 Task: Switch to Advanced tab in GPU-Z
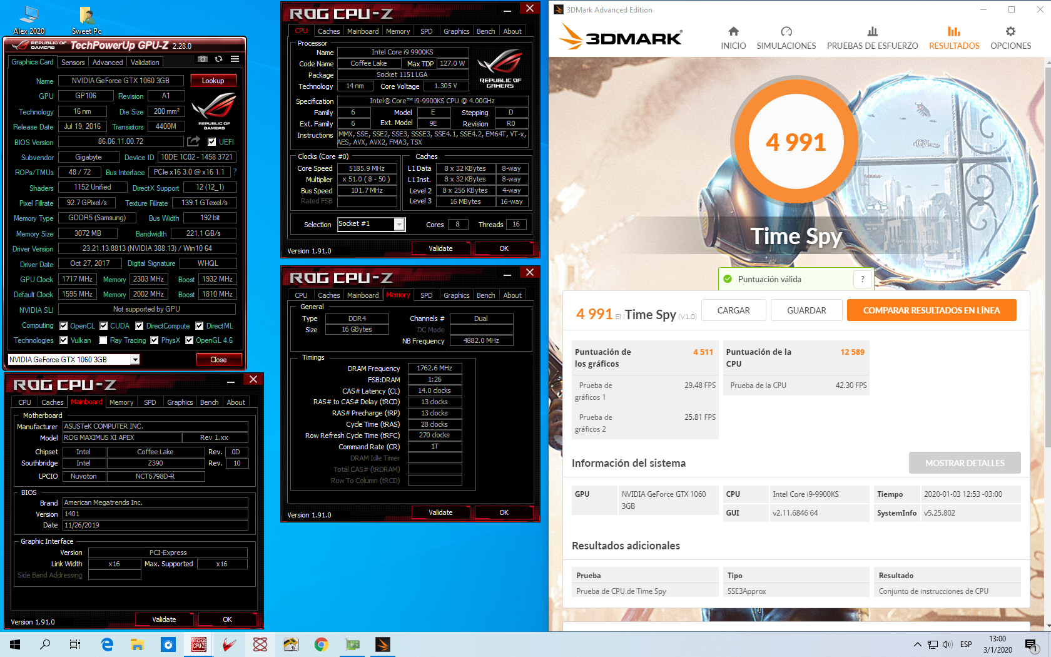(108, 63)
